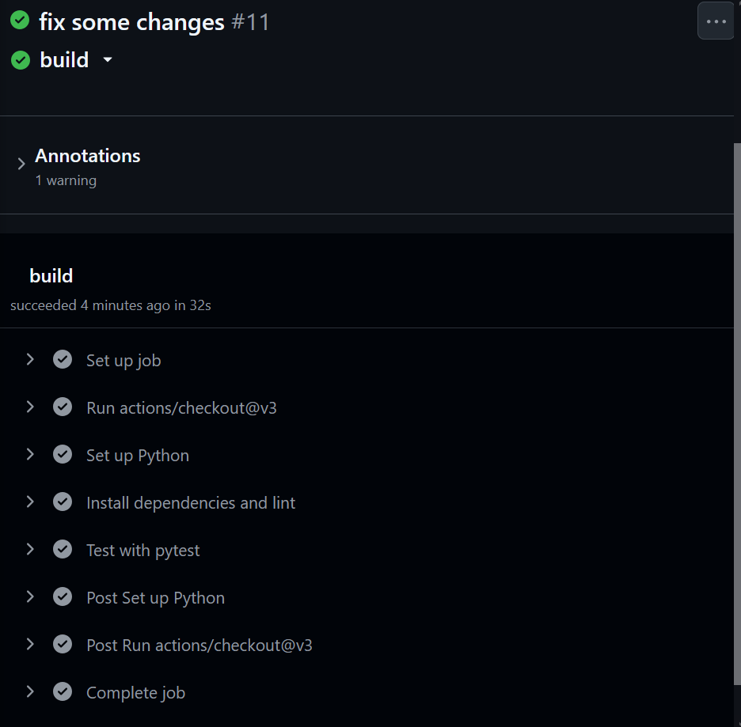
Task: Expand the Test with pytest step
Action: click(30, 549)
